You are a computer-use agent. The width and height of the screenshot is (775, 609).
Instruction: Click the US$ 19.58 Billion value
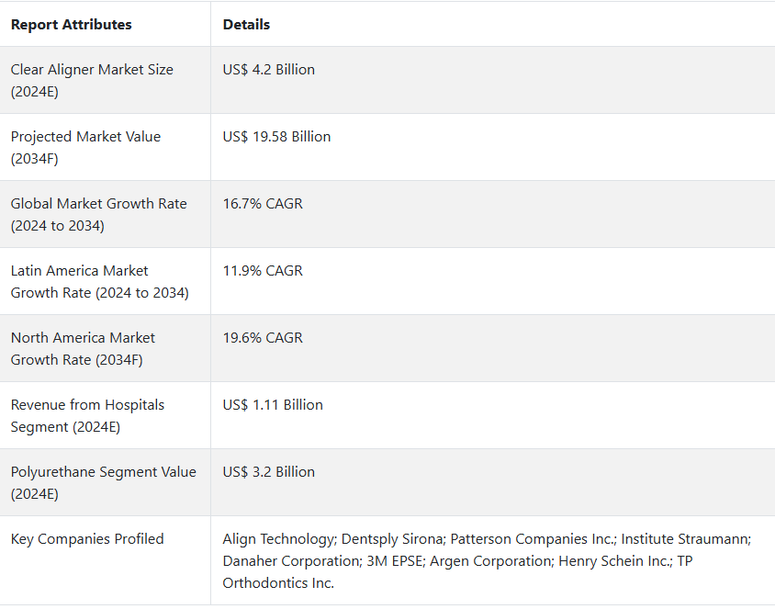coord(276,137)
